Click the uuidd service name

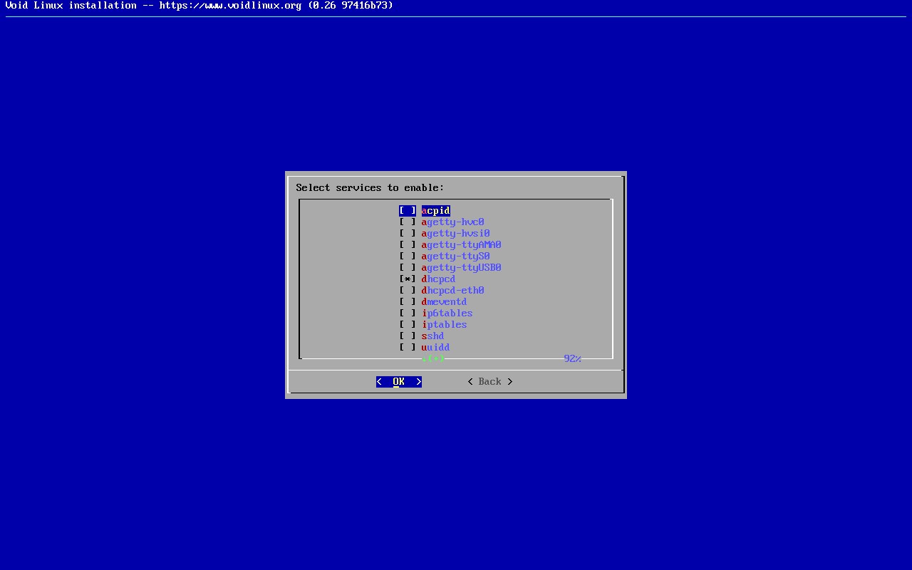point(435,348)
